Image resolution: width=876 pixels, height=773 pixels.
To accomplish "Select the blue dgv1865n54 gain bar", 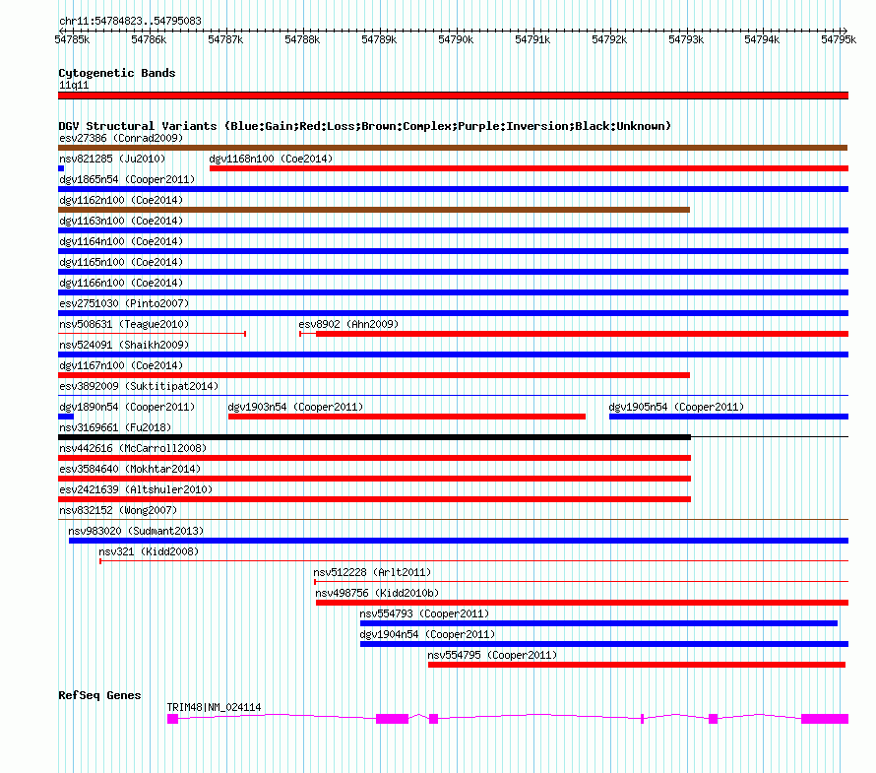I will (x=453, y=189).
